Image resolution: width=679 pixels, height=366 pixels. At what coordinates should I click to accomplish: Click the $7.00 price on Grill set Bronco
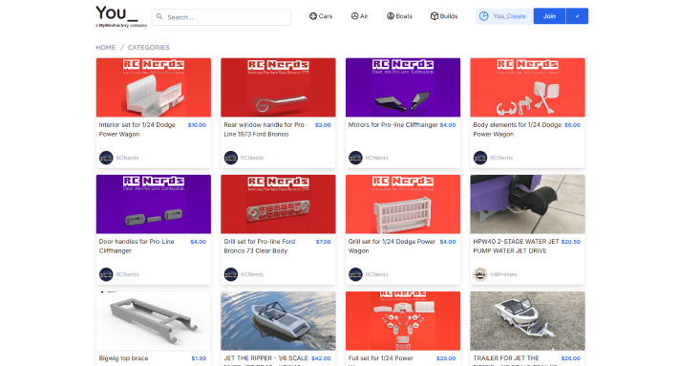324,241
